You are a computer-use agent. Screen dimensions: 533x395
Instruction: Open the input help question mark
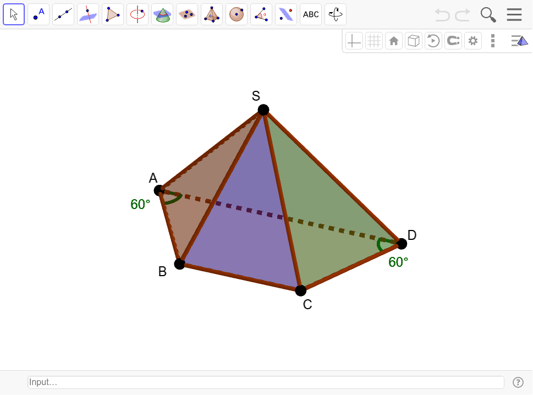tap(518, 382)
